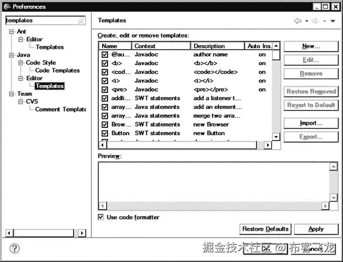Select the 'merge two arra...' template row

click(185, 115)
